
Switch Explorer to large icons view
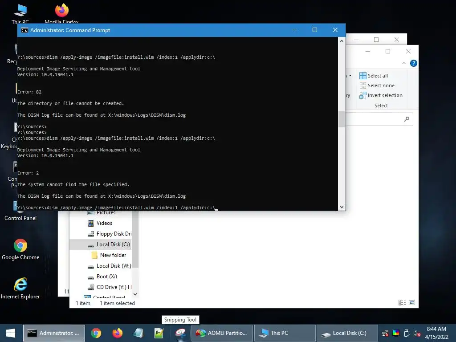point(412,303)
